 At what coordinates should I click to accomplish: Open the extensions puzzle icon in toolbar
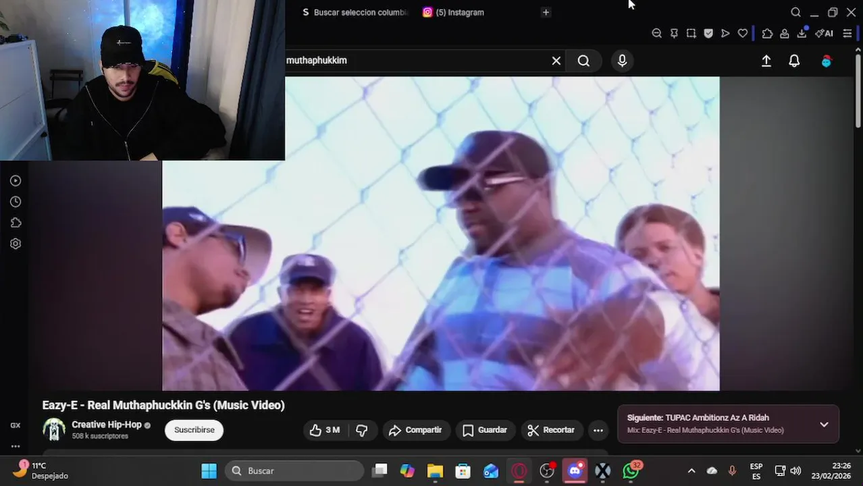[767, 33]
